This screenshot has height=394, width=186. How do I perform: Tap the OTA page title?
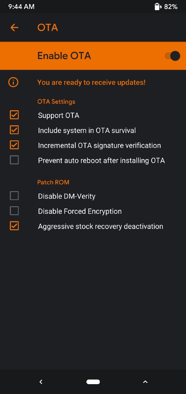(48, 28)
